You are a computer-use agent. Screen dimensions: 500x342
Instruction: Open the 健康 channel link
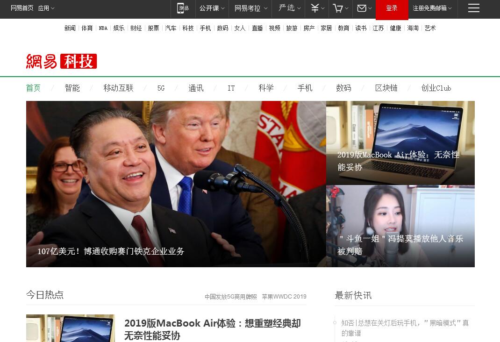(x=395, y=28)
